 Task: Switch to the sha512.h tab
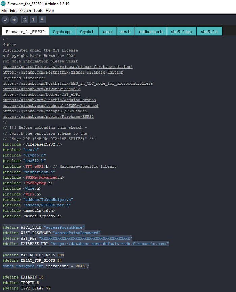coord(209,31)
